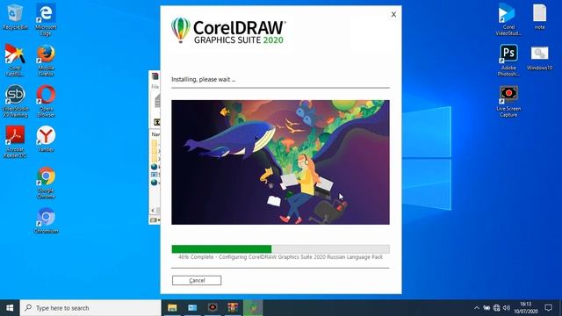Image resolution: width=562 pixels, height=316 pixels.
Task: Open Corel FastFlick desktop shortcut
Action: click(15, 61)
